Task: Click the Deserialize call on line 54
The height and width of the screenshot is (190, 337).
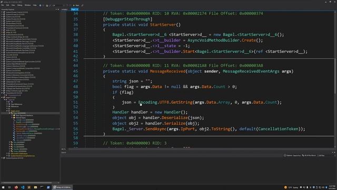Action: click(x=174, y=118)
